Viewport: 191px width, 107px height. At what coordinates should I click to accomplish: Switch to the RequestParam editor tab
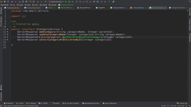click(x=85, y=8)
